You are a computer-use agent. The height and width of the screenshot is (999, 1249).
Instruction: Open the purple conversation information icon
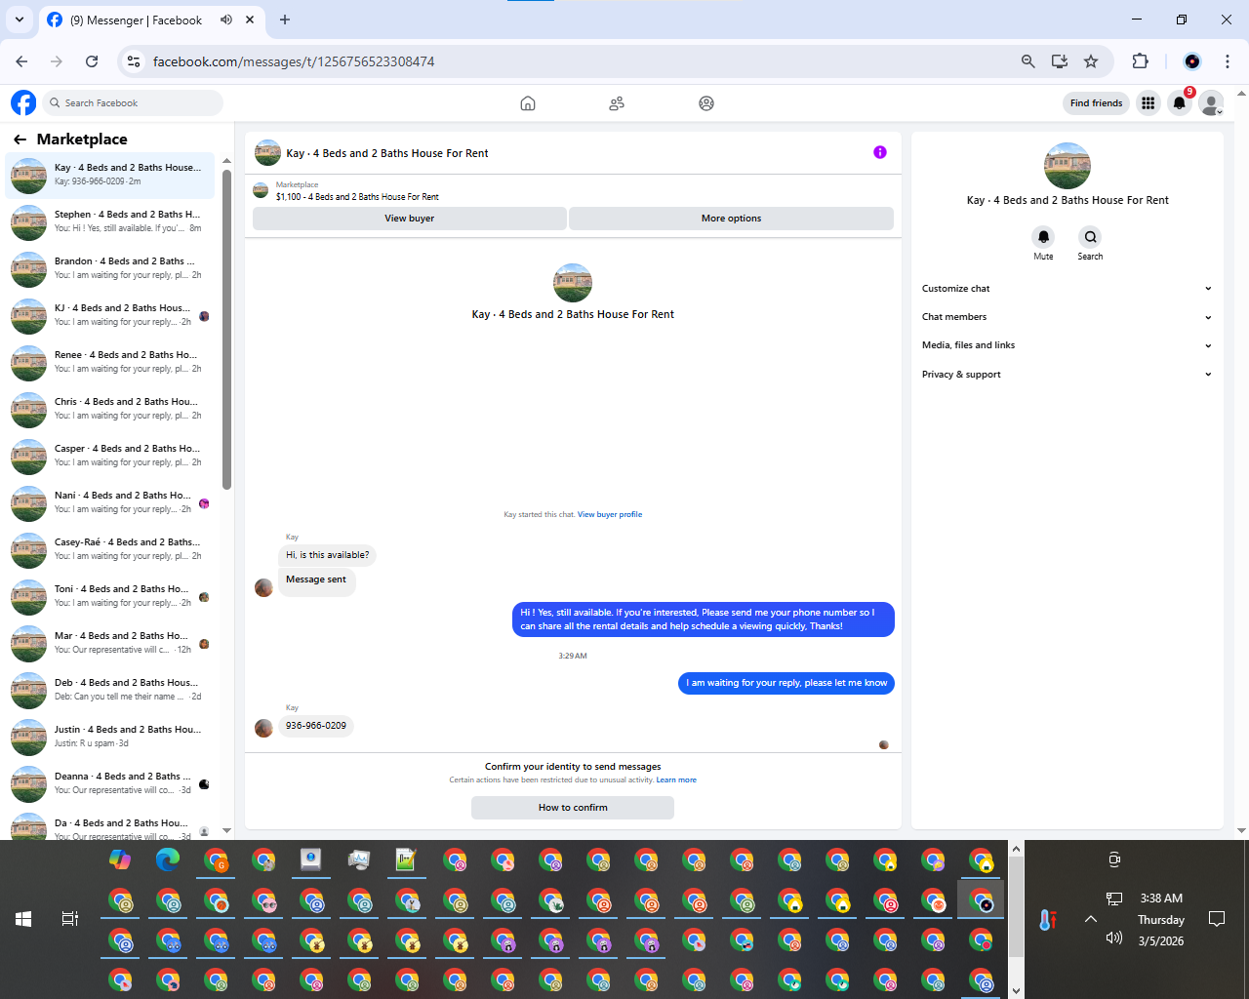click(880, 152)
